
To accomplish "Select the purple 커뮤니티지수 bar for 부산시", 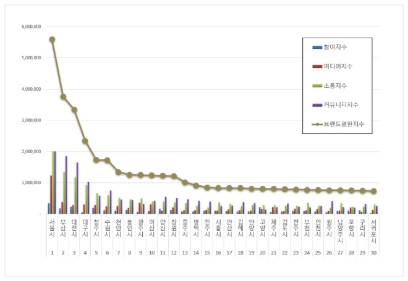I will point(66,185).
